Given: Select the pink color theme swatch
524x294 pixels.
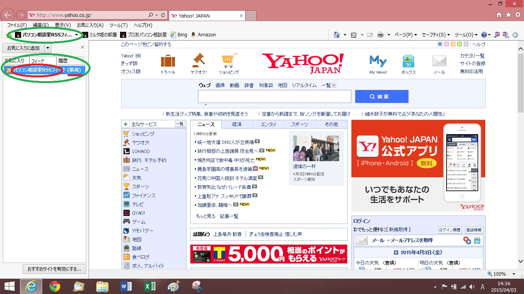Looking at the screenshot, I should [x=446, y=44].
